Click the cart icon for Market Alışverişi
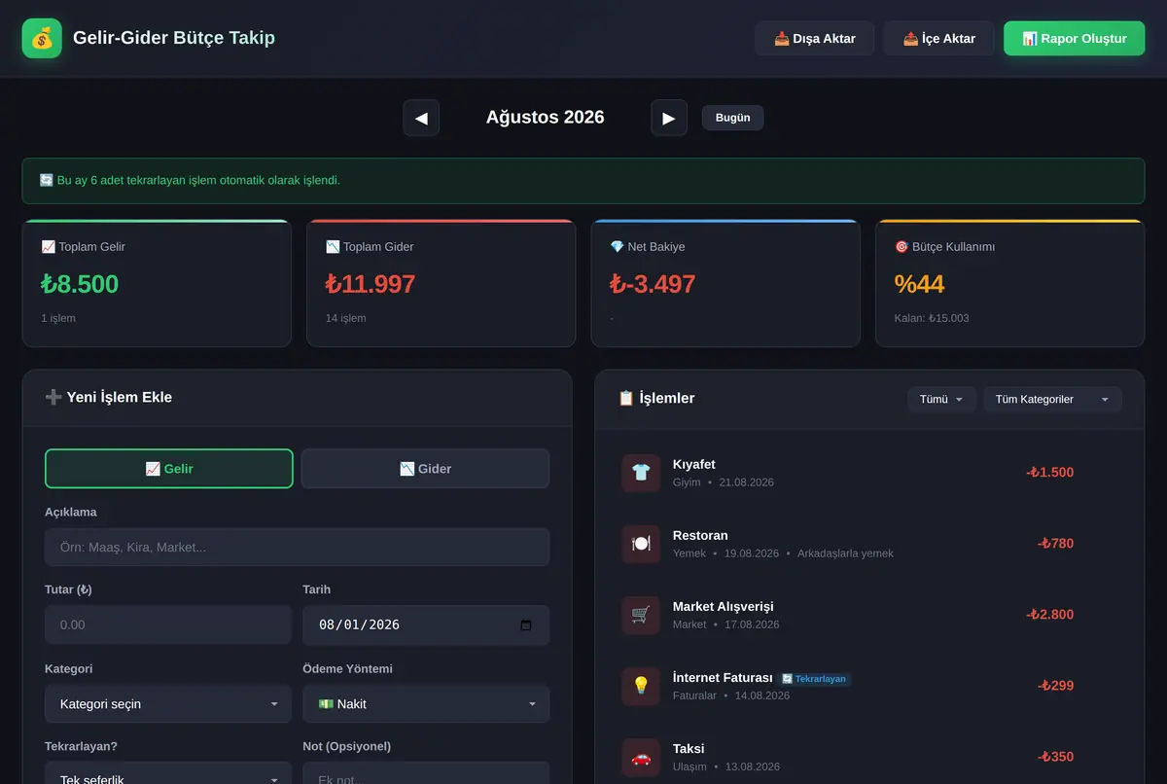This screenshot has height=784, width=1167. [641, 615]
